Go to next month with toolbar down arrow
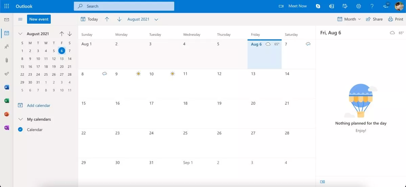This screenshot has height=187, width=406. (119, 19)
